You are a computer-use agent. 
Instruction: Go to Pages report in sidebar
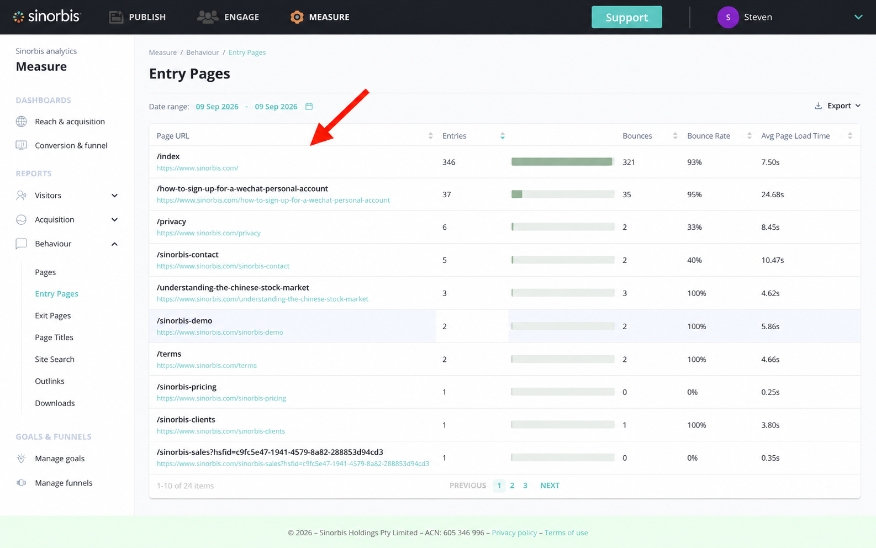tap(45, 272)
